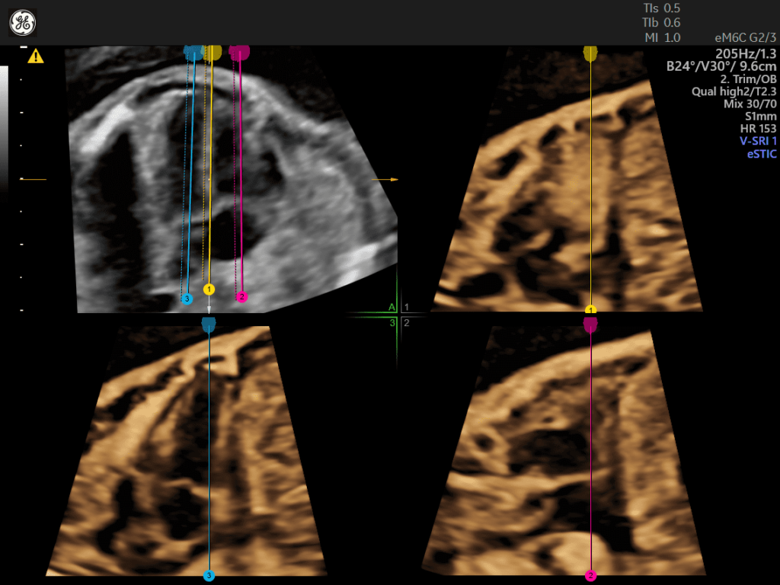This screenshot has width=780, height=585.
Task: Click the magenta number 2 marker in grayscale image
Action: click(241, 296)
